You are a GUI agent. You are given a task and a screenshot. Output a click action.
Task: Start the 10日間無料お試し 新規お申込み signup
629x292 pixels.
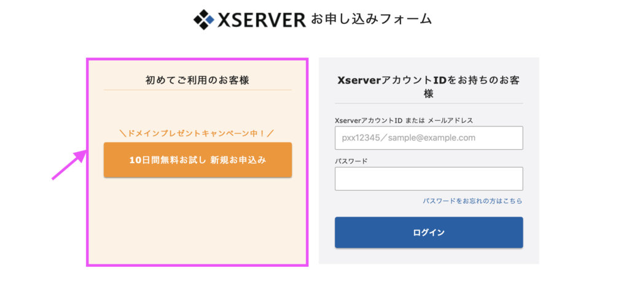(x=198, y=160)
